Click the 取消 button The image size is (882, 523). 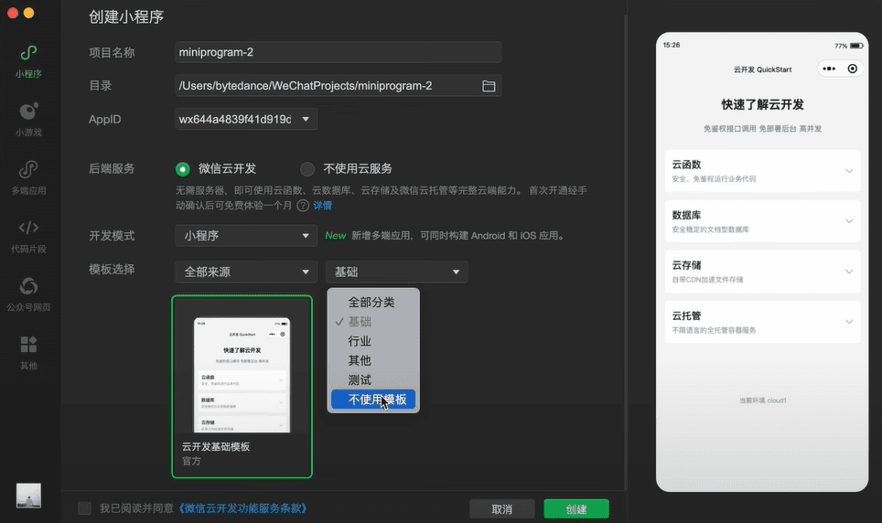pos(501,509)
